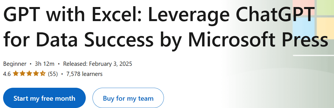Click the second gold rating star
The height and width of the screenshot is (108, 334).
pos(22,74)
